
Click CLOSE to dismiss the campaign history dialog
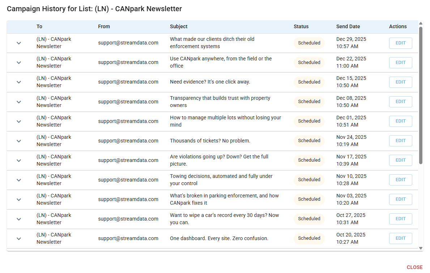(x=414, y=267)
